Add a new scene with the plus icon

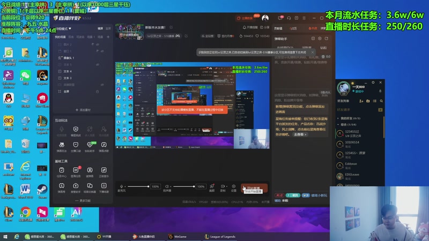108,36
